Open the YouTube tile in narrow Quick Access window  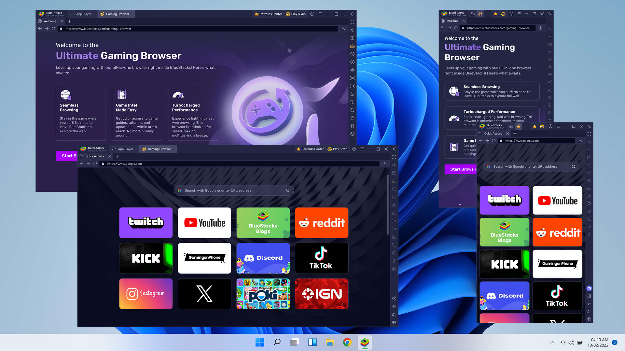point(557,200)
